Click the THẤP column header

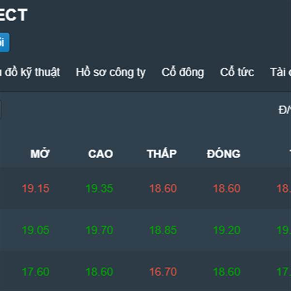tap(162, 154)
